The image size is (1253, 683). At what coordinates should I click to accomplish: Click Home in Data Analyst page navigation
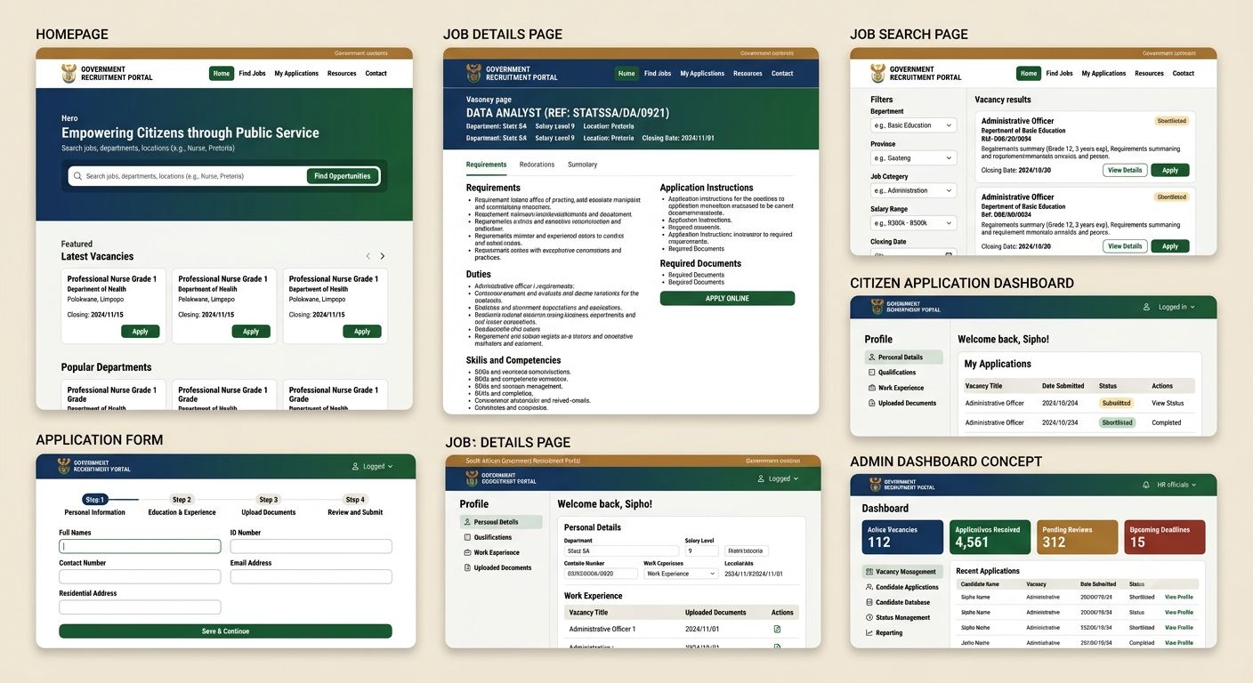point(626,74)
